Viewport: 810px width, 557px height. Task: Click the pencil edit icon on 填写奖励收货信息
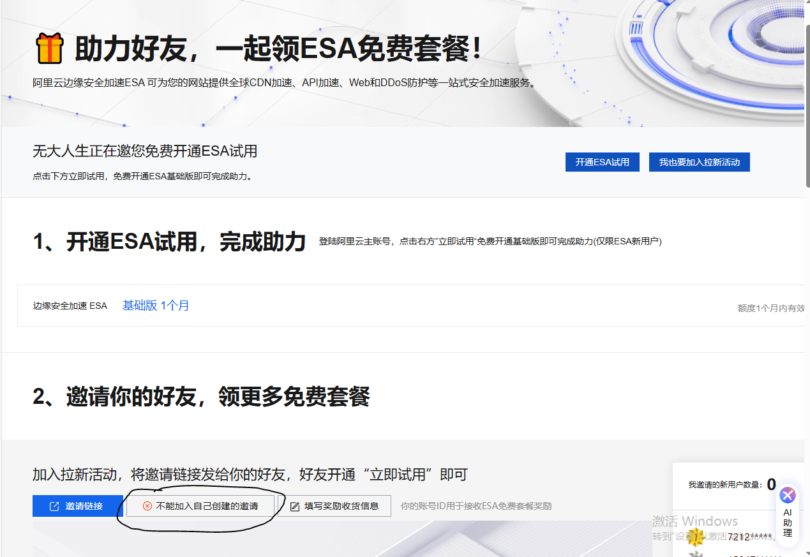click(295, 506)
